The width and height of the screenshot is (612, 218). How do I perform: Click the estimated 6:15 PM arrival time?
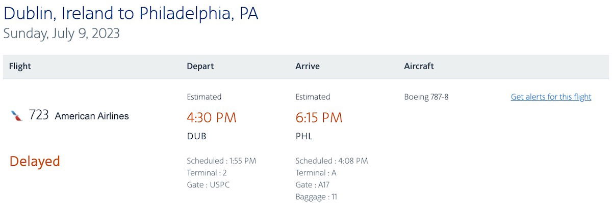tap(319, 117)
